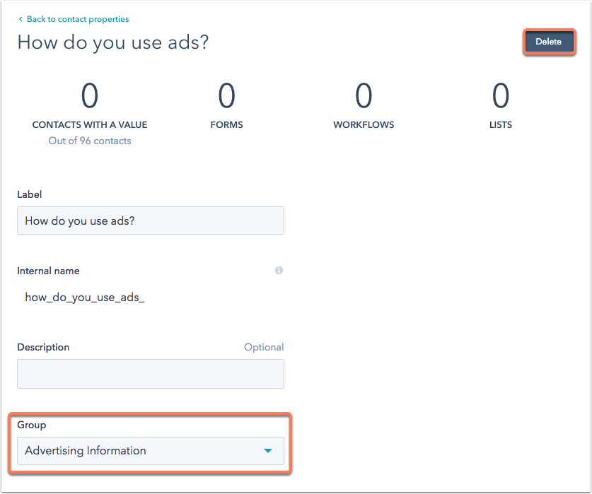This screenshot has width=592, height=494.
Task: Focus the empty Description field
Action: [x=150, y=373]
